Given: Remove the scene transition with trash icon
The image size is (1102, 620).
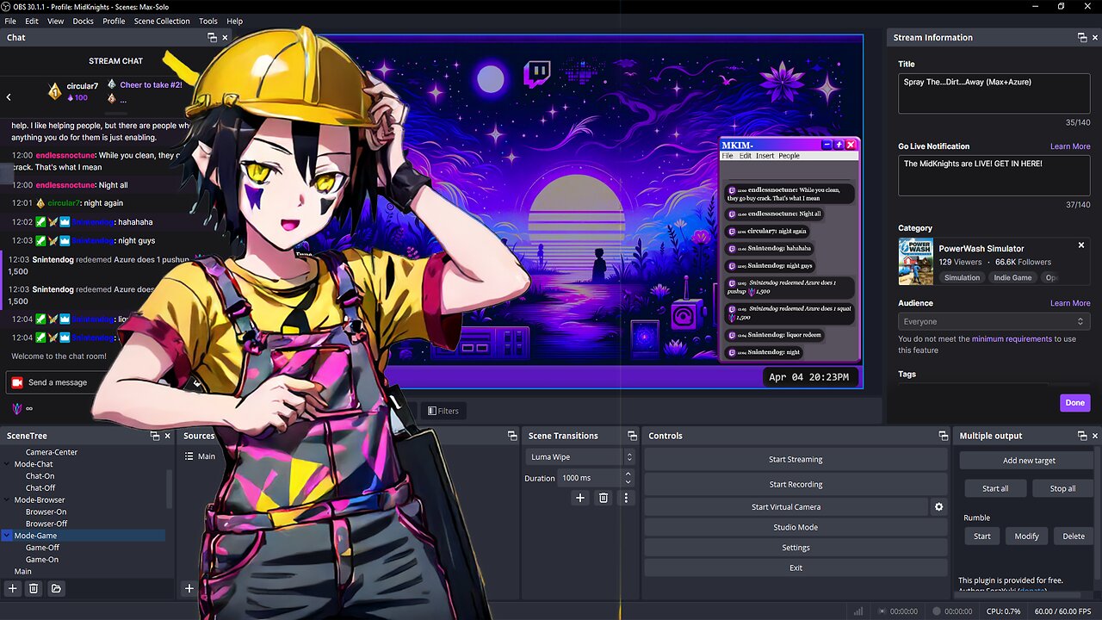Looking at the screenshot, I should 604,498.
